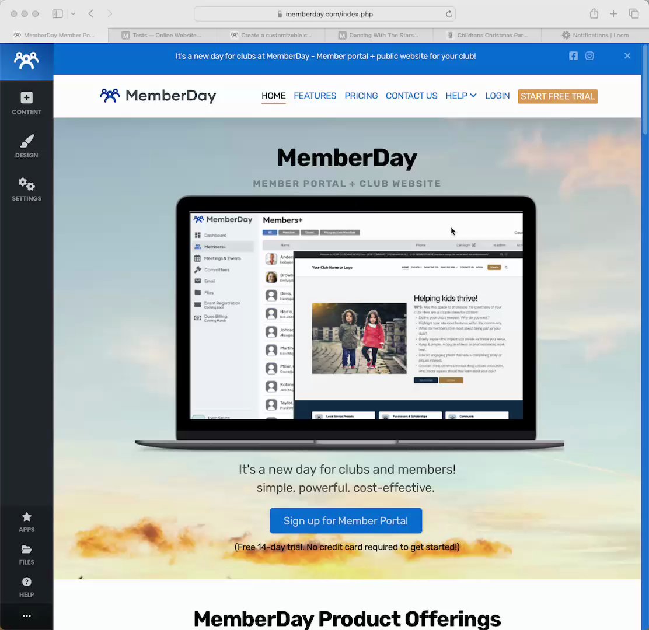Viewport: 649px width, 630px height.
Task: Open the Instagram icon in banner
Action: [589, 56]
